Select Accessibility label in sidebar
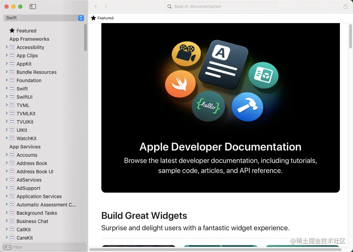This screenshot has width=353, height=252. [x=30, y=47]
